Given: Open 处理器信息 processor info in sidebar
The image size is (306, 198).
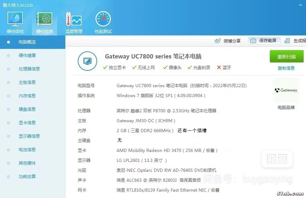Looking at the screenshot, I should click(29, 69).
